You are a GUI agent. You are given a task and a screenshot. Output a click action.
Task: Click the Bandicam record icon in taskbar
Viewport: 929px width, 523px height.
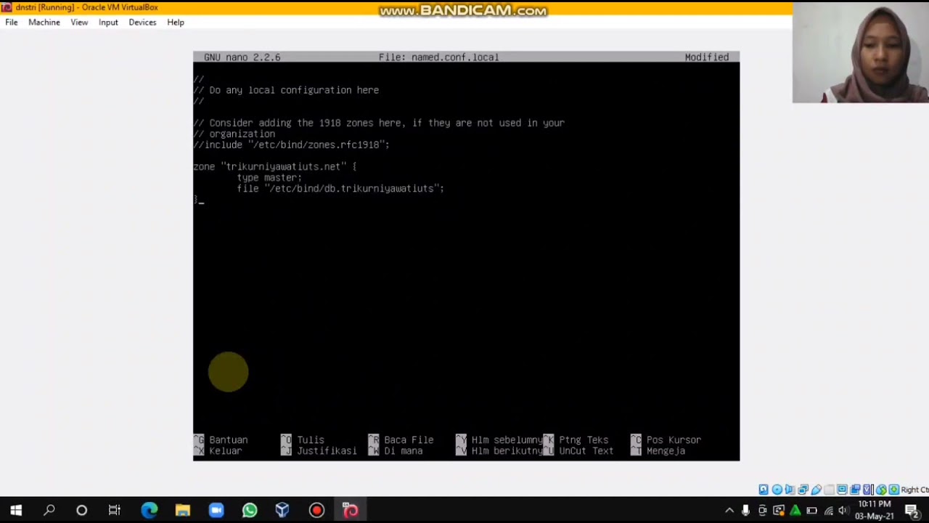(x=316, y=510)
